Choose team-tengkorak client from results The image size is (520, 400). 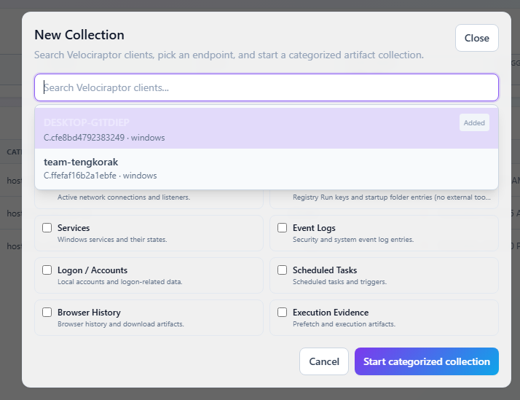tap(267, 169)
